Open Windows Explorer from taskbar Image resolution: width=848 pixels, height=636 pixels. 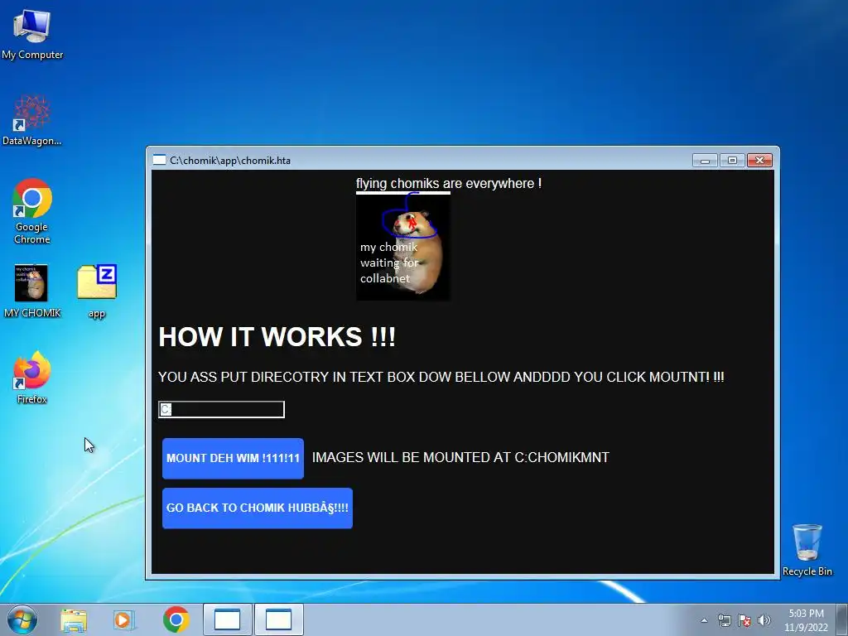click(x=74, y=619)
